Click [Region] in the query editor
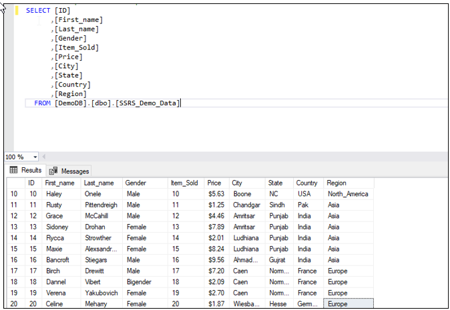The image size is (450, 310). click(x=71, y=94)
